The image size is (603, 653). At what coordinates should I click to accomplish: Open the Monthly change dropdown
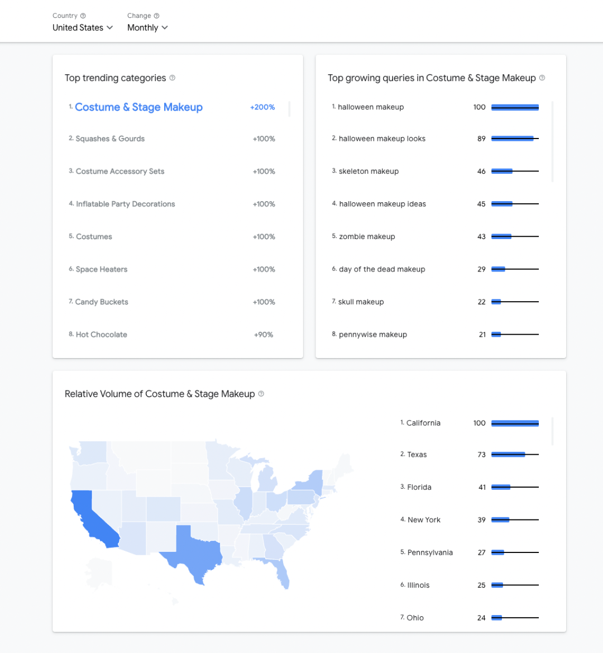(147, 27)
